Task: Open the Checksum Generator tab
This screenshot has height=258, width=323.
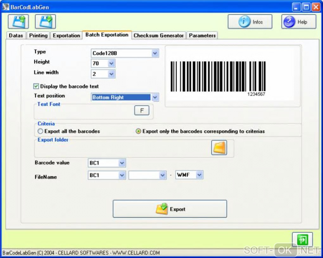Action: click(x=159, y=36)
